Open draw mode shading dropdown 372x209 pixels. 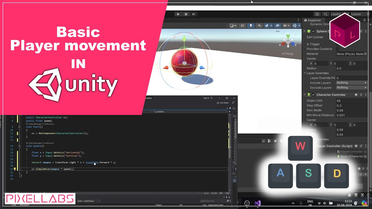(x=233, y=26)
